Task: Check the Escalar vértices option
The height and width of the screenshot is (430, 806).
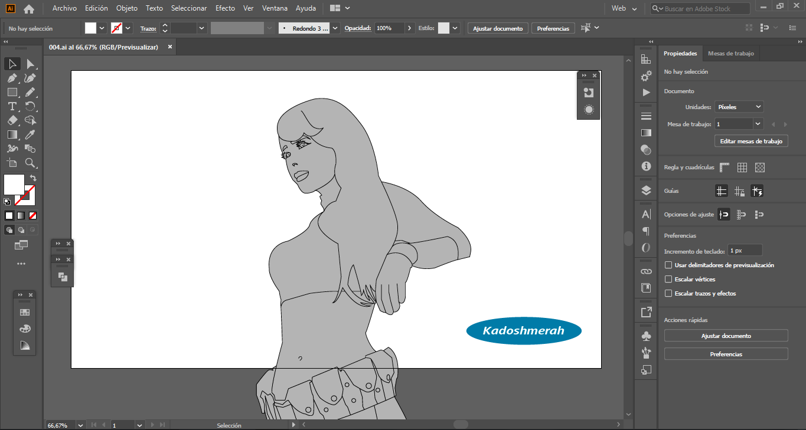Action: pyautogui.click(x=668, y=280)
